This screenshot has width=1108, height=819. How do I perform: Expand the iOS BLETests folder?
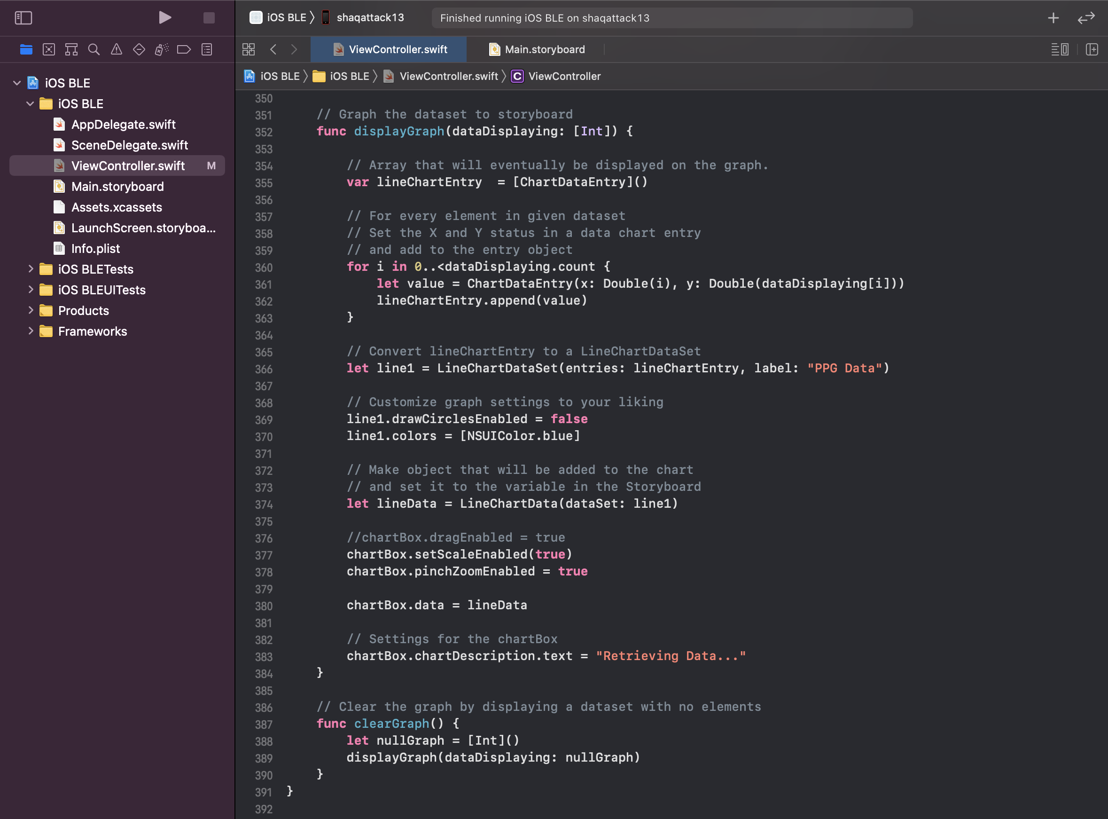click(x=30, y=269)
